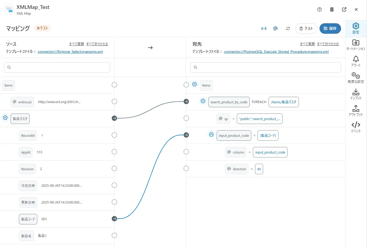Collapse the search_product_by_code node
The height and width of the screenshot is (249, 367).
pyautogui.click(x=203, y=101)
